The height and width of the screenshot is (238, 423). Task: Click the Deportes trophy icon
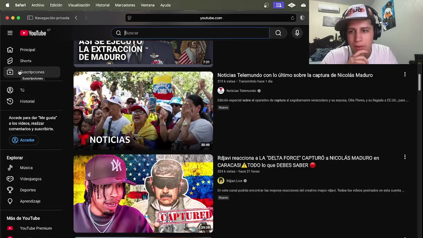(10, 190)
